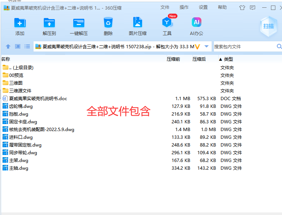Open the 图片压缩 image compression tool
The height and width of the screenshot is (215, 282).
click(138, 22)
